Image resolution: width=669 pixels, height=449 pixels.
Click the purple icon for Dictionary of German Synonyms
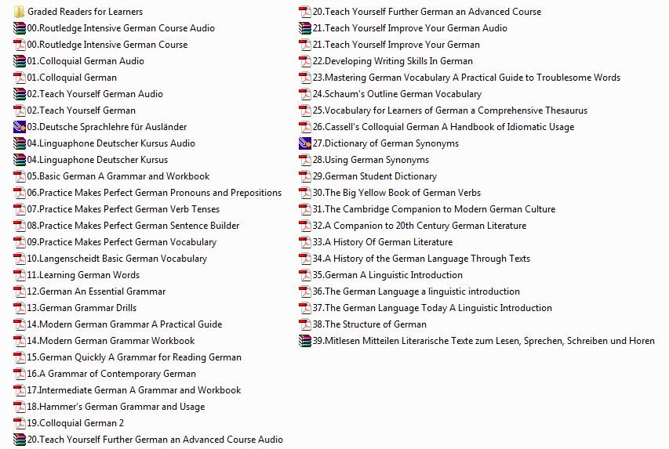click(305, 143)
